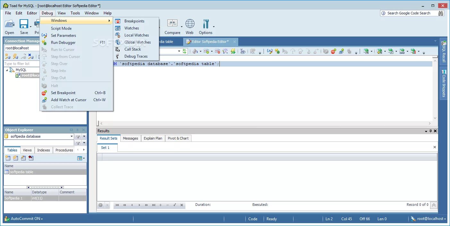Open the softpedia database dropdown
This screenshot has width=450, height=226.
[72, 136]
